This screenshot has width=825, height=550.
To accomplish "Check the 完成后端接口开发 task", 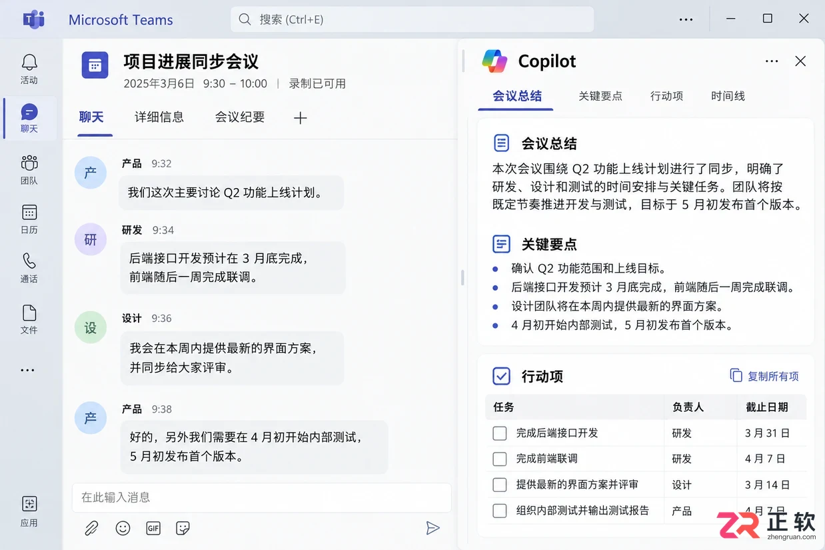I will click(x=500, y=433).
